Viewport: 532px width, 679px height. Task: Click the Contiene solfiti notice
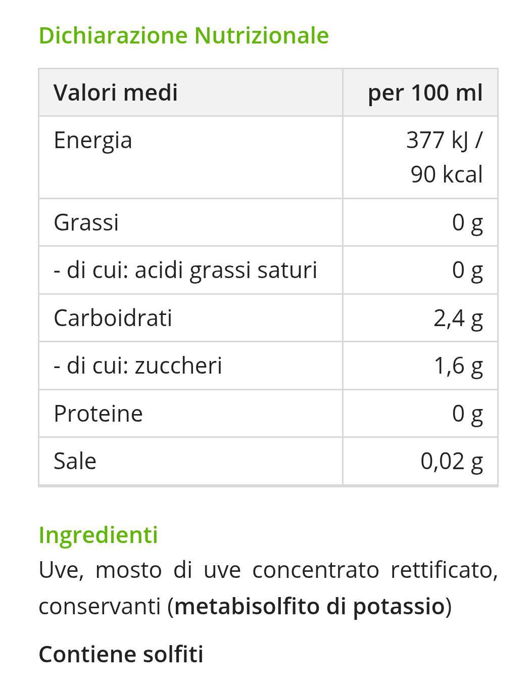coord(121,654)
